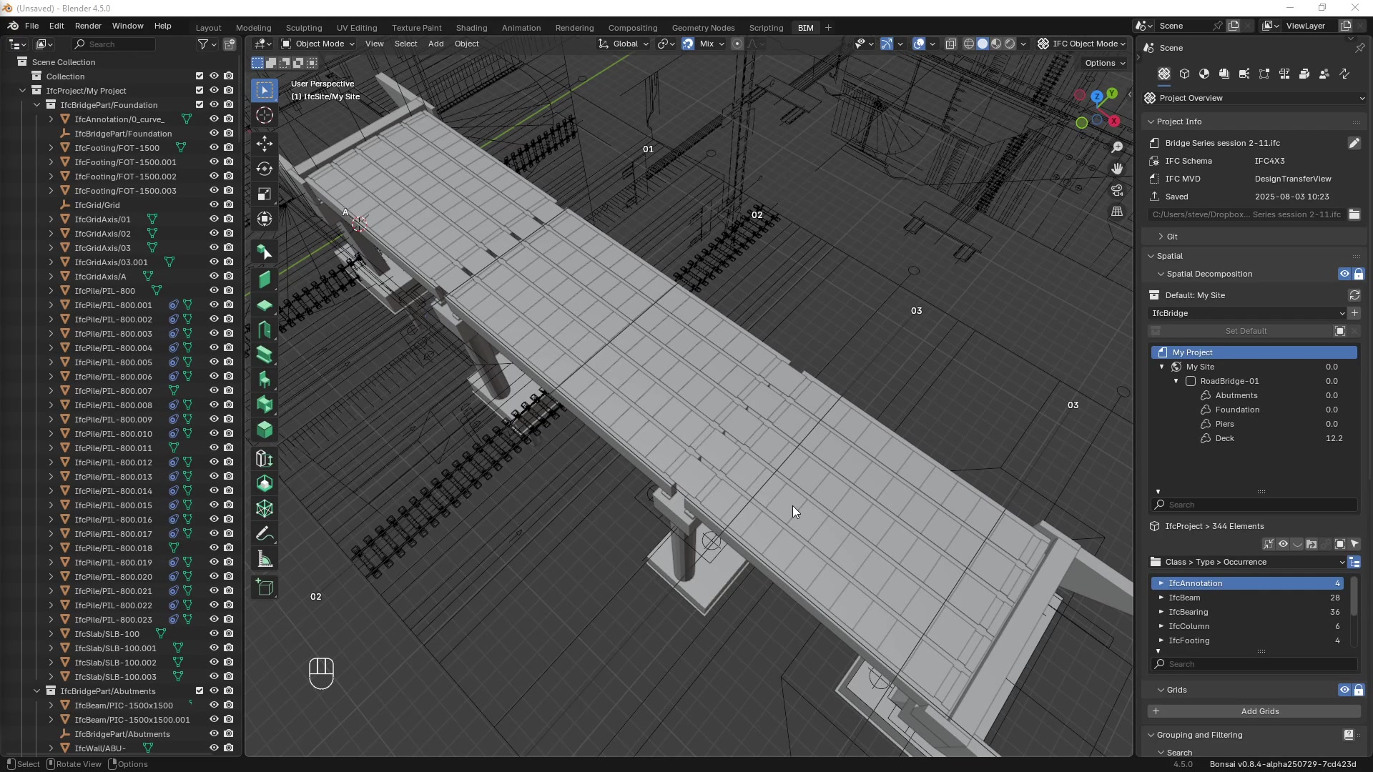Open the Project Overview dropdown
Screen dimensions: 1373x772
(1254, 98)
